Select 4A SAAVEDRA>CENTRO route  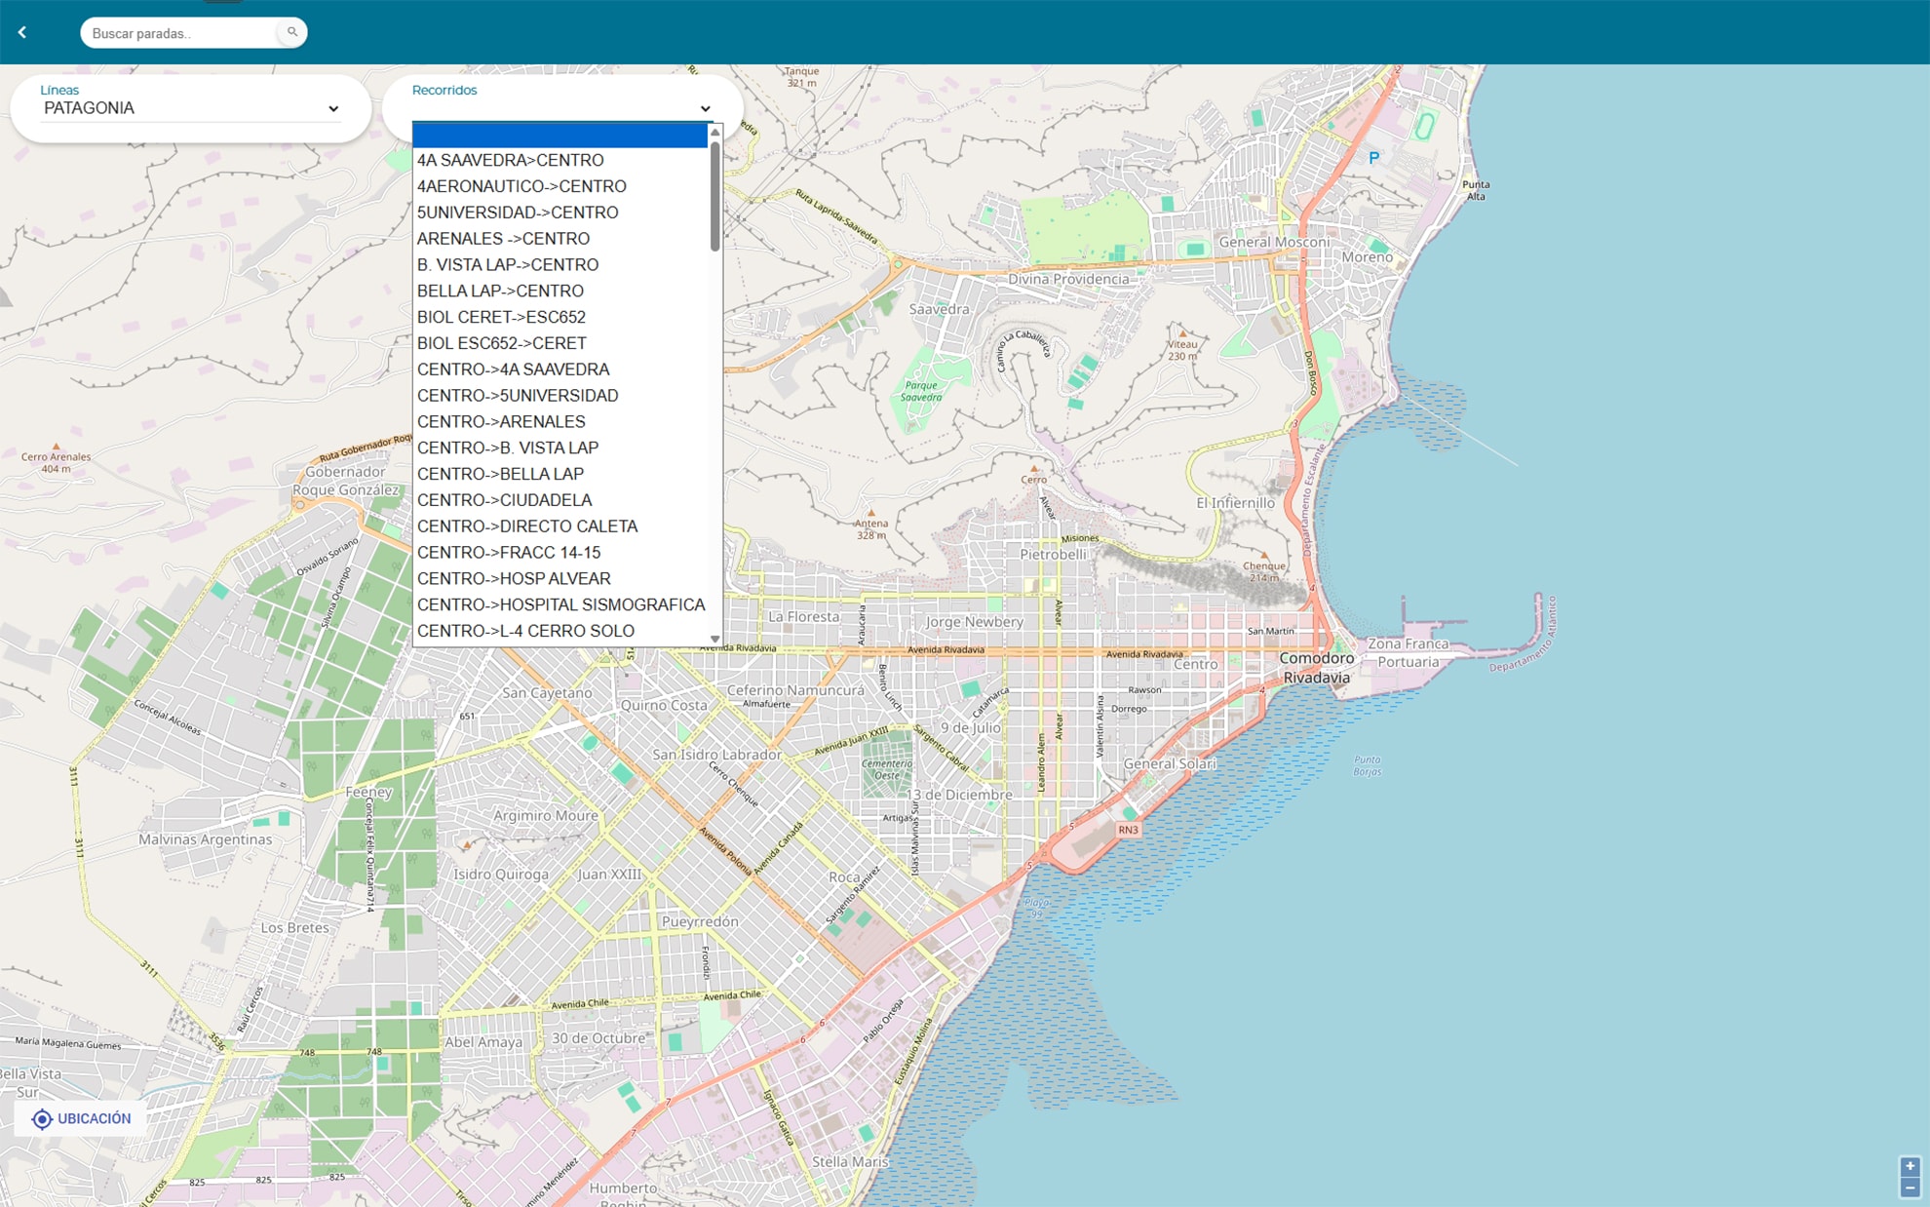[x=510, y=160]
